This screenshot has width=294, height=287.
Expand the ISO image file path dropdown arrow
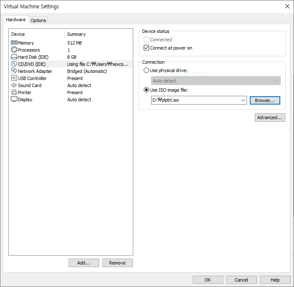(243, 100)
